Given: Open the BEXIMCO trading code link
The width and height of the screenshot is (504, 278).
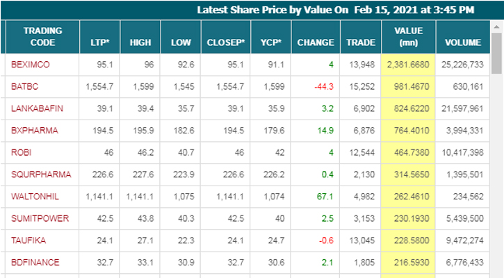Looking at the screenshot, I should point(30,64).
